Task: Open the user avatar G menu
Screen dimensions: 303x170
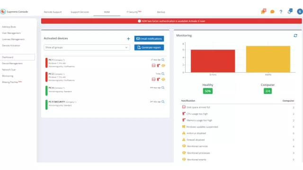Action: click(300, 11)
